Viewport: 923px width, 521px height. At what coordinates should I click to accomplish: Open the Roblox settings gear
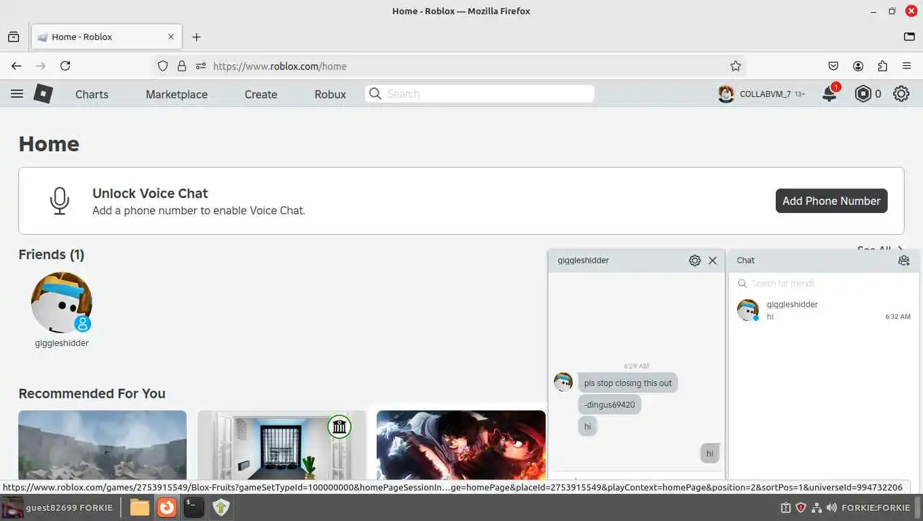tap(901, 94)
